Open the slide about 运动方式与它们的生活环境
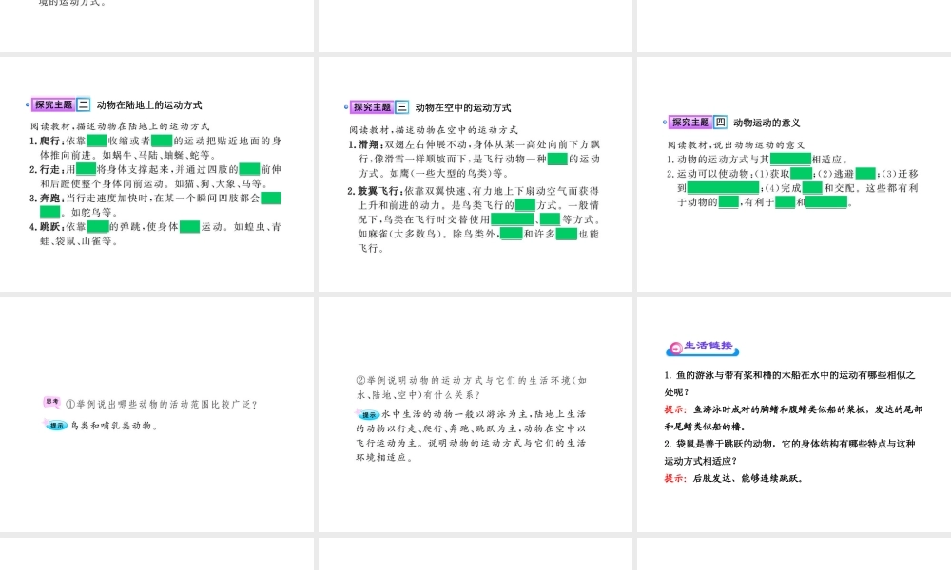The image size is (951, 570). pyautogui.click(x=475, y=414)
